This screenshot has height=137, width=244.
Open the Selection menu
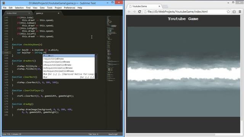[19, 8]
